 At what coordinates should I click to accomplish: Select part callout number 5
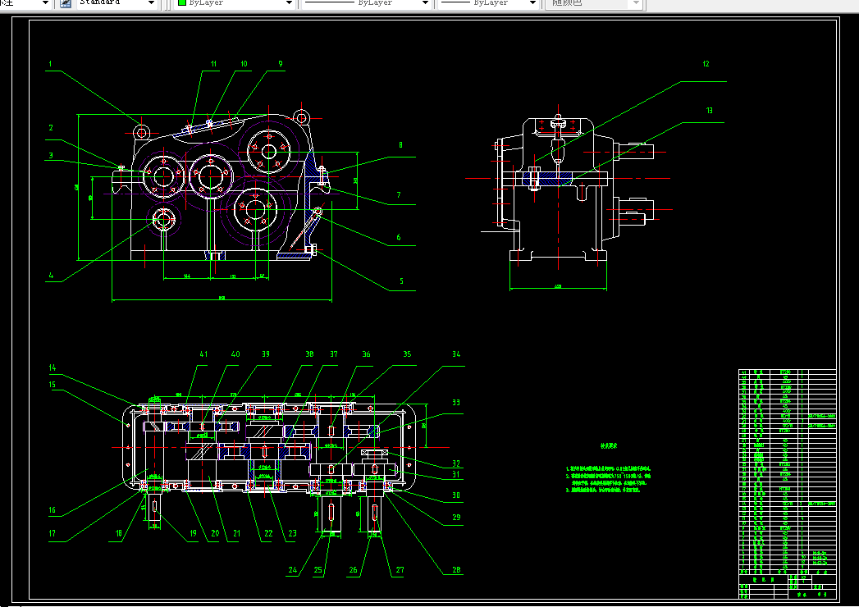coord(401,281)
